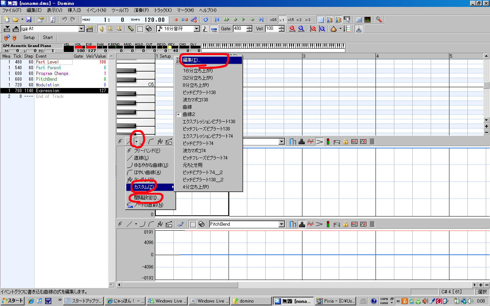
Task: Open the PitchBend event type dropdown
Action: pyautogui.click(x=282, y=224)
